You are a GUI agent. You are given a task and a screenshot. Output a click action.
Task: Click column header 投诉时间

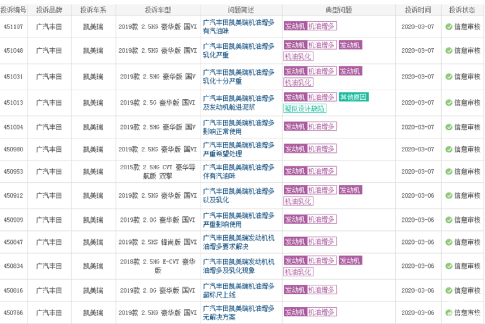coord(418,10)
